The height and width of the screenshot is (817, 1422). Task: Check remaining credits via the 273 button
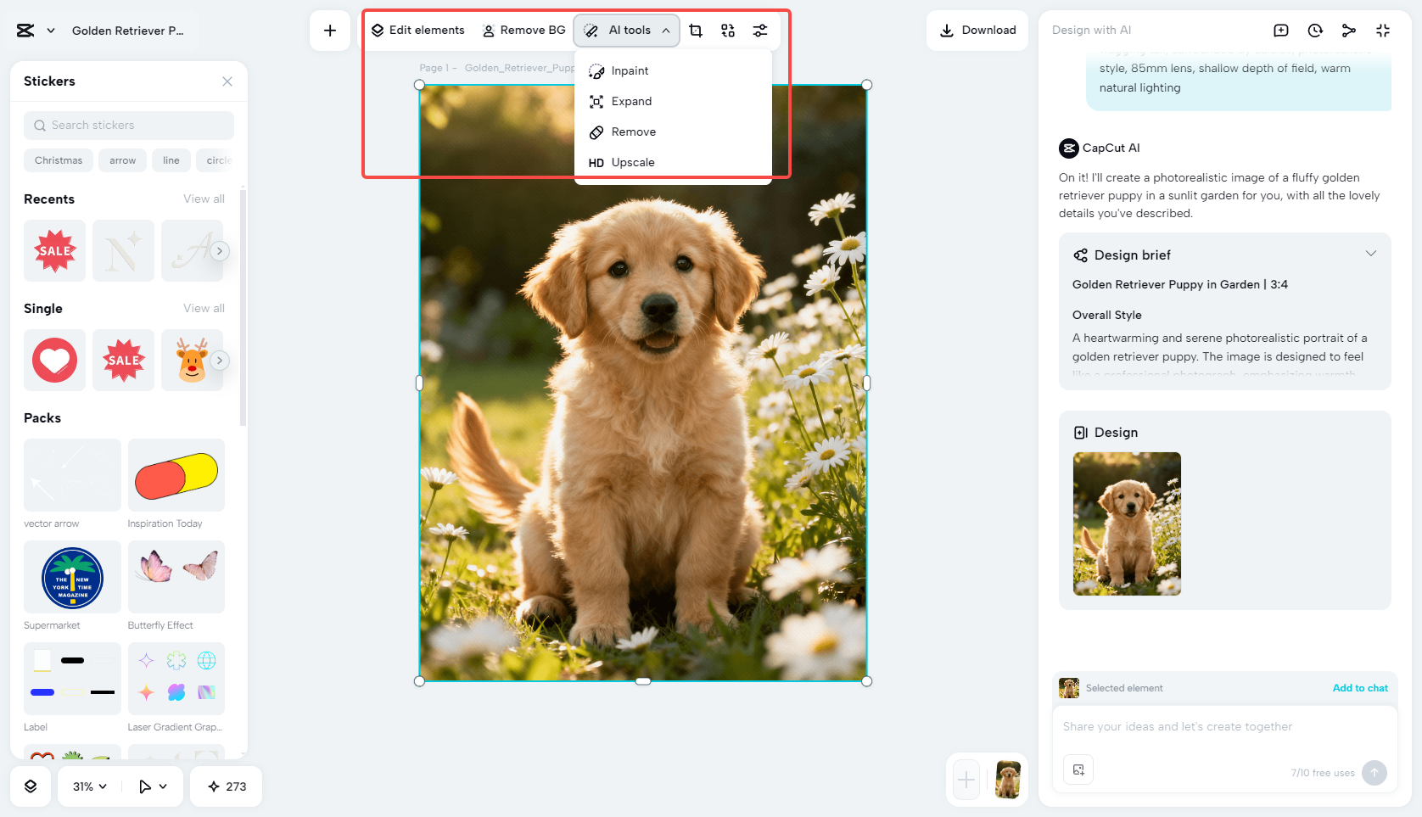(x=226, y=786)
